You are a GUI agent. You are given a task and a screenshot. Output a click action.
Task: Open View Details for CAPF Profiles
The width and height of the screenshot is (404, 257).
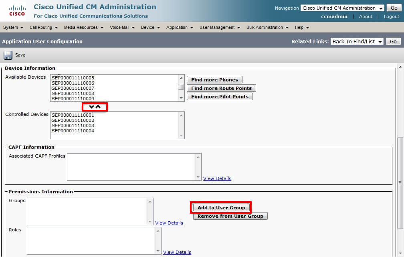point(217,178)
